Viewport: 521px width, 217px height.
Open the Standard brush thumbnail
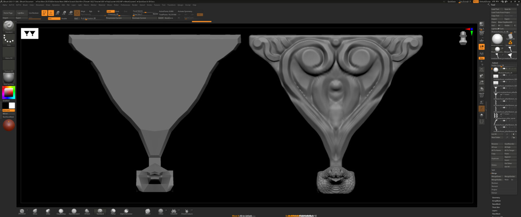tap(9, 26)
